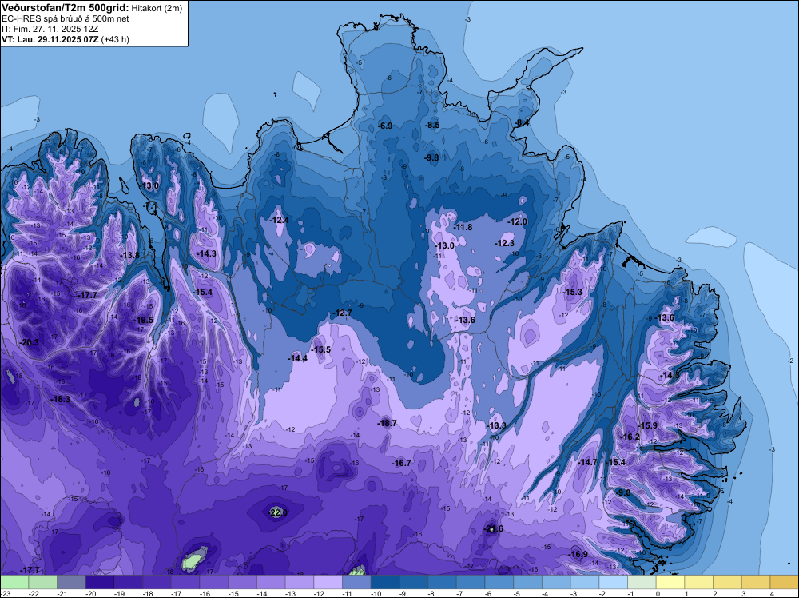Click the -11.8 temperature value
Image resolution: width=799 pixels, height=598 pixels.
[x=463, y=227]
